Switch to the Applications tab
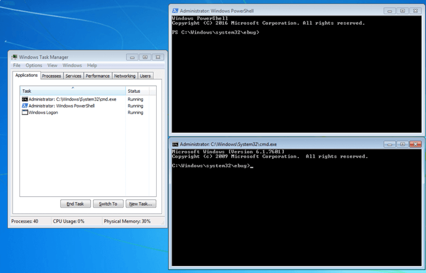 (27, 75)
